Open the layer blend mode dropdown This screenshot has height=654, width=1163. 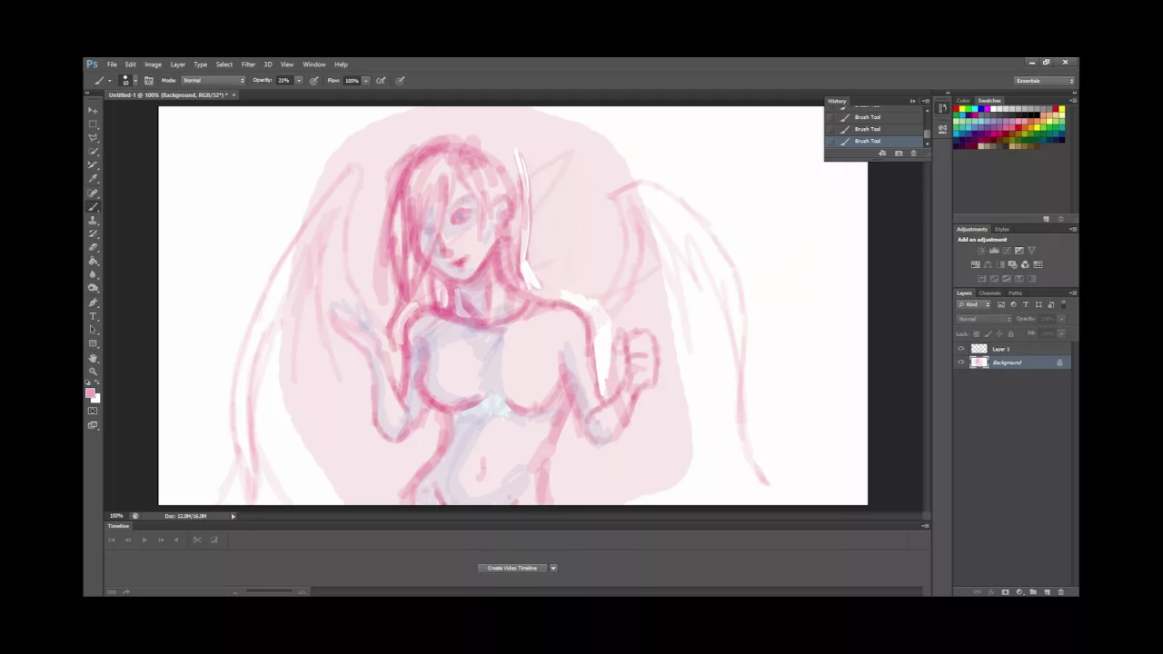point(984,319)
